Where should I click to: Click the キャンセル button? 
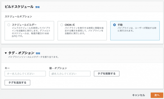click(x=138, y=95)
